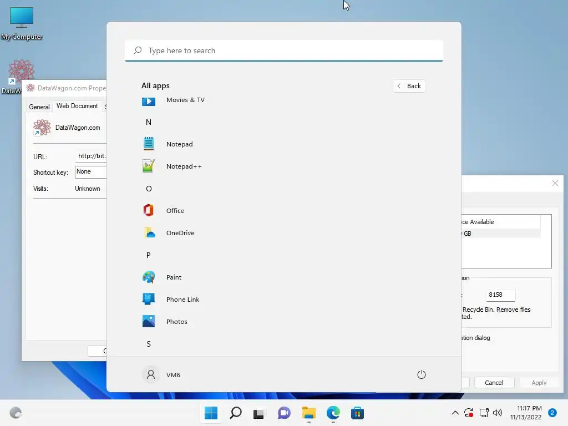Viewport: 568px width, 426px height.
Task: Click the URL field in DataWagon Properties
Action: (91, 156)
